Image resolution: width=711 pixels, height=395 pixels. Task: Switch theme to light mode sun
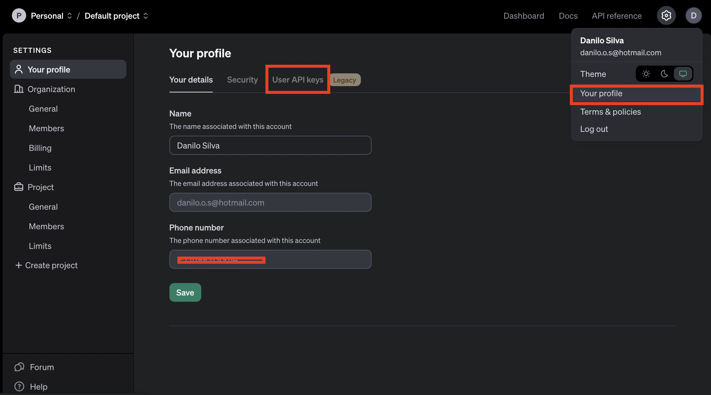coord(646,74)
